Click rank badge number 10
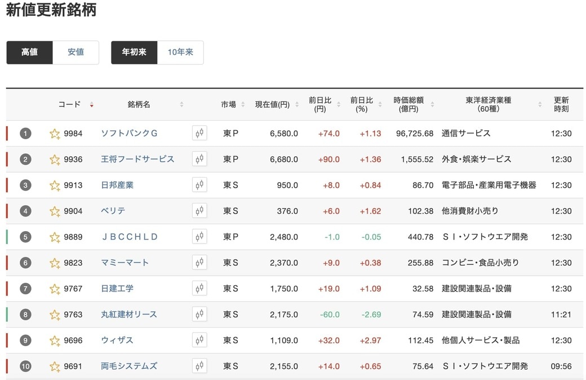Viewport: 586px width, 380px height. pos(25,366)
